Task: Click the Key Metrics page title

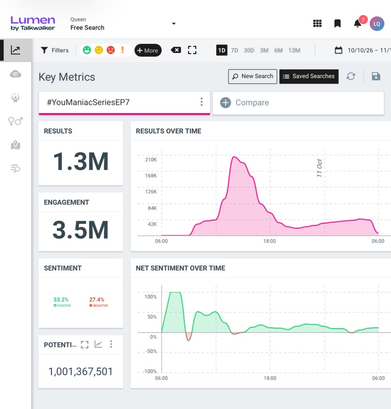Action: [67, 77]
